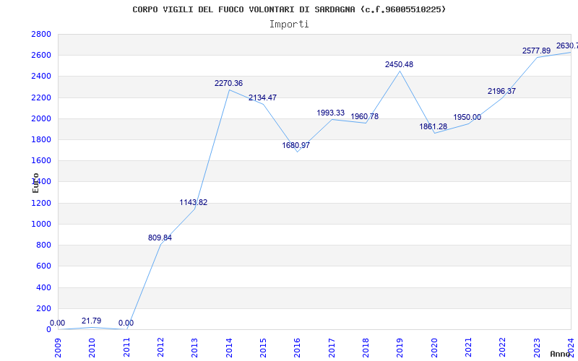Click the Anno x-axis label
This screenshot has height=361, width=578.
tap(561, 354)
